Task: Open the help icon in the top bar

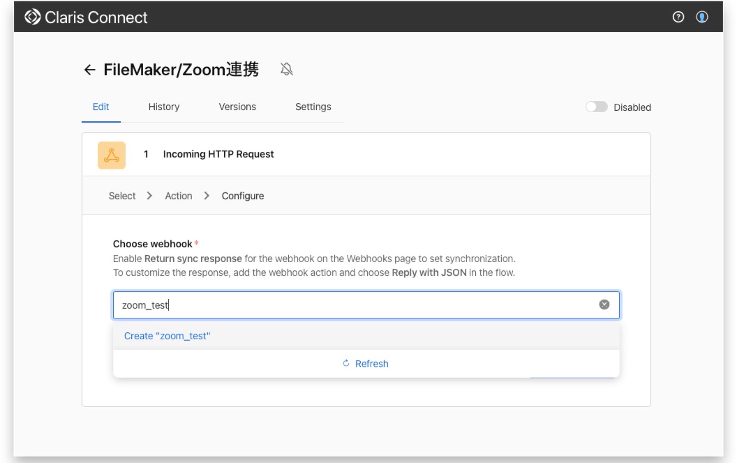Action: [x=679, y=17]
